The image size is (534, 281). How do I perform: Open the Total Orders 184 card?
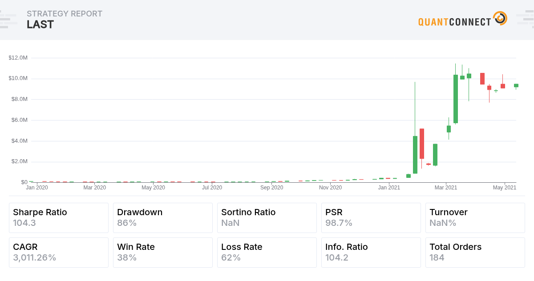click(475, 253)
